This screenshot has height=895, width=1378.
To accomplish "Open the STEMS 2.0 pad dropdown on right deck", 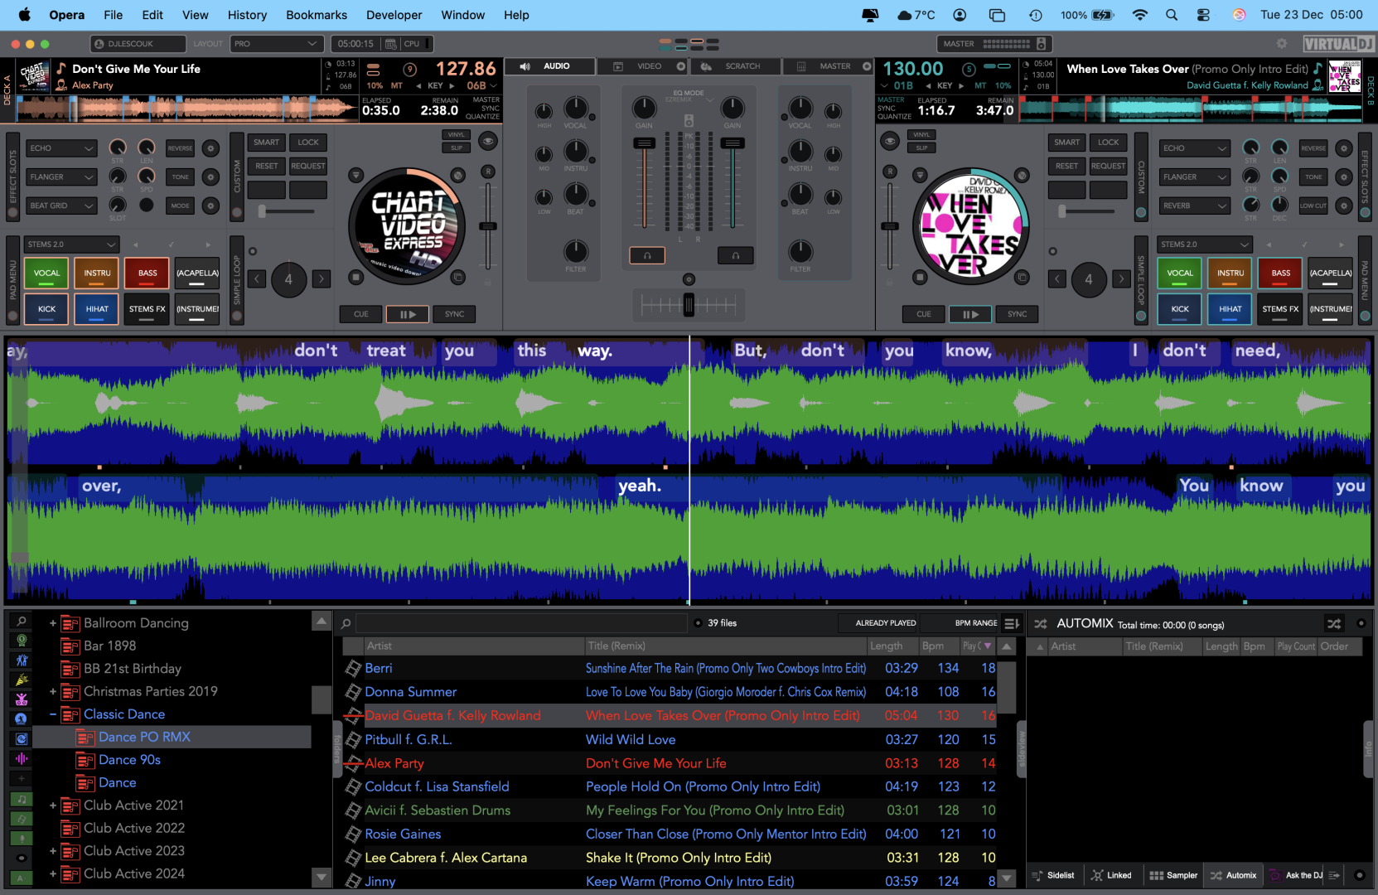I will (1204, 244).
